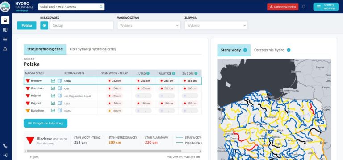Click 220 cm stan alarmowy value
Image resolution: width=343 pixels, height=160 pixels.
[151, 142]
